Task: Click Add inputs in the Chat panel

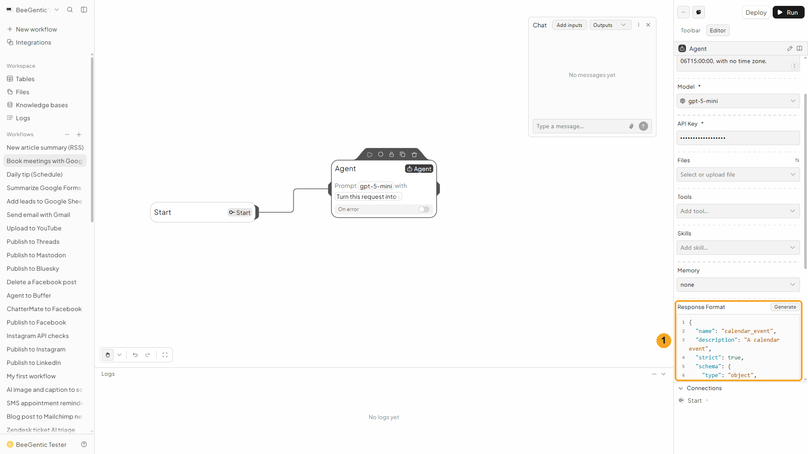Action: coord(569,25)
